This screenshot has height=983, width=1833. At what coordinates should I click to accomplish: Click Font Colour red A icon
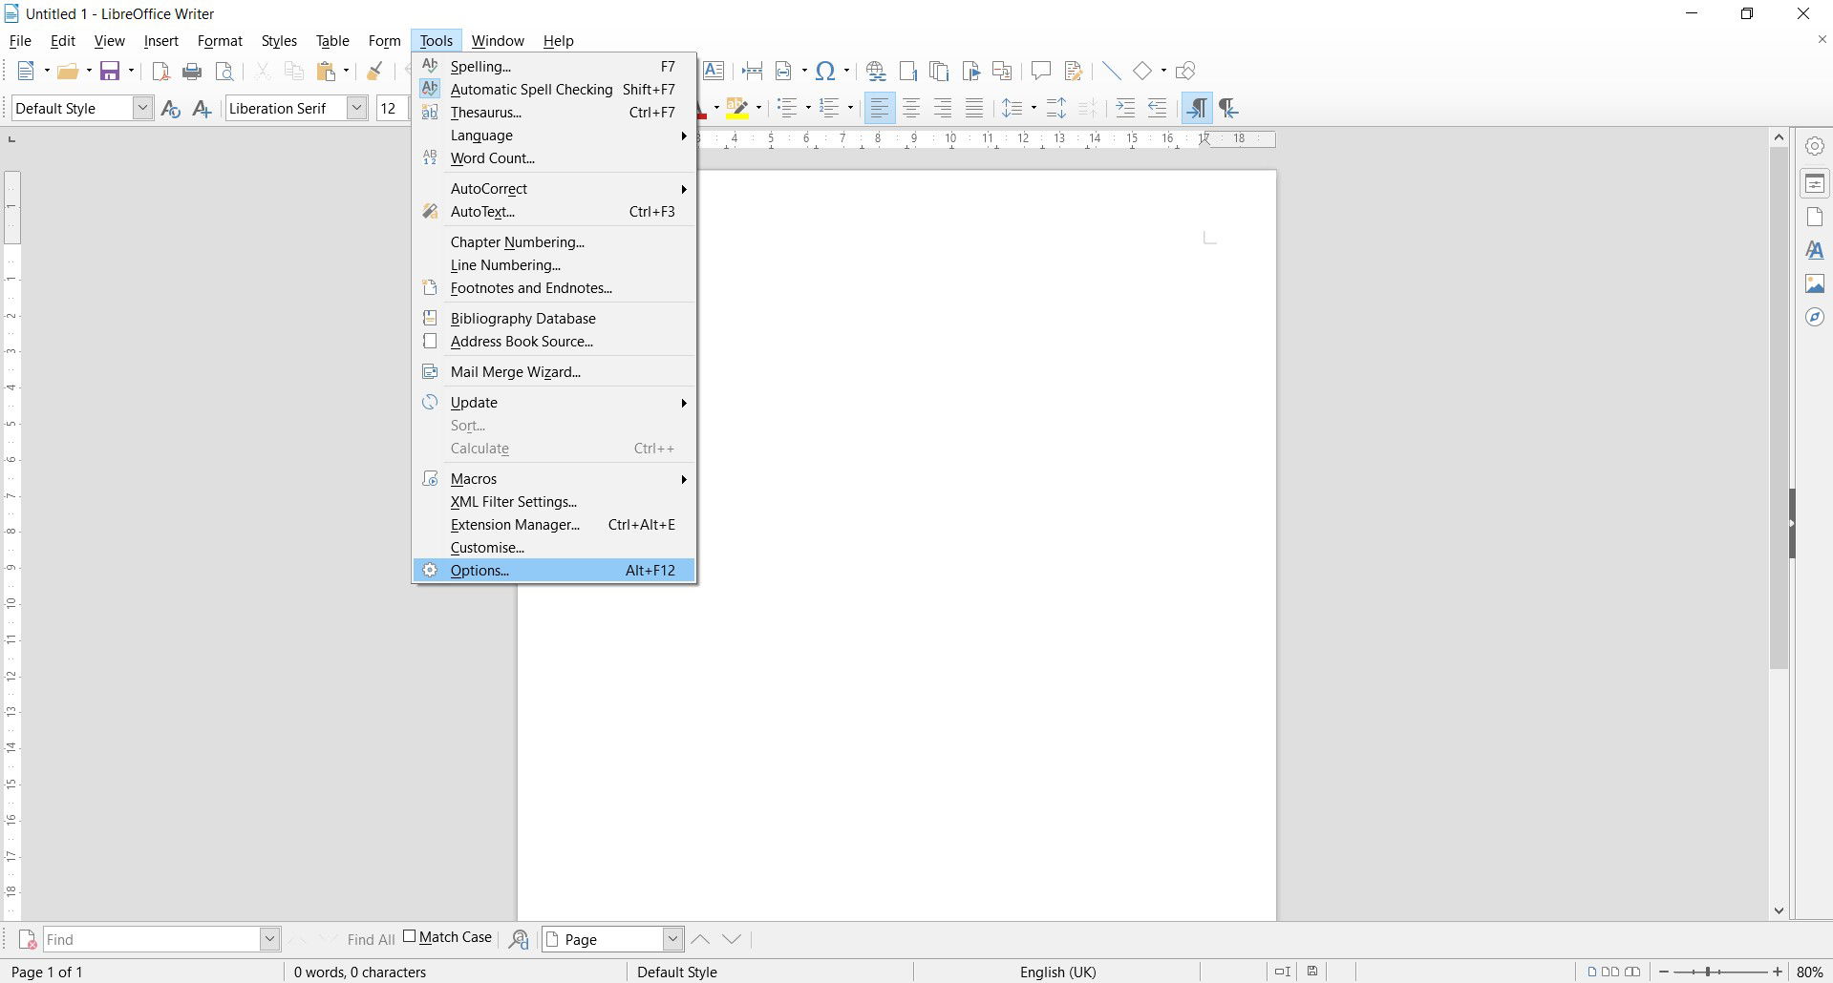point(702,109)
